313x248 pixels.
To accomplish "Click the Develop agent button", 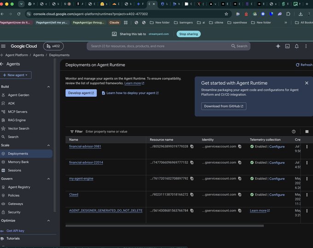I will (x=81, y=93).
